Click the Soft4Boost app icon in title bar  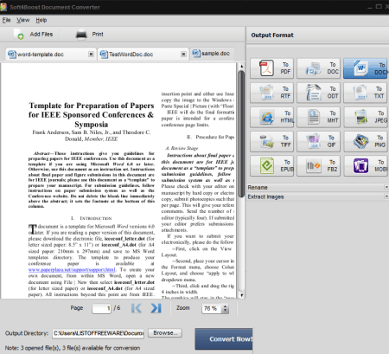[x=3, y=7]
